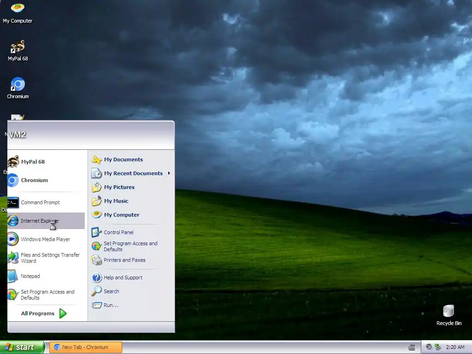Start Internet Explorer icon in Start menu
Image resolution: width=472 pixels, height=354 pixels.
tap(13, 221)
